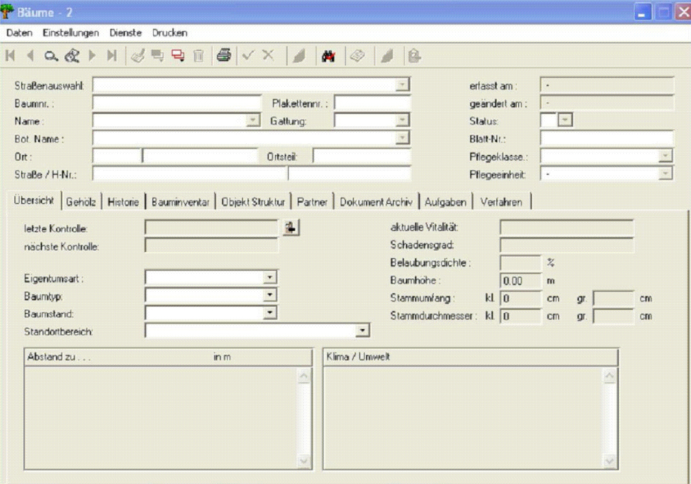The image size is (691, 484).
Task: Click the greyed edit record toolbar icon
Action: point(138,56)
